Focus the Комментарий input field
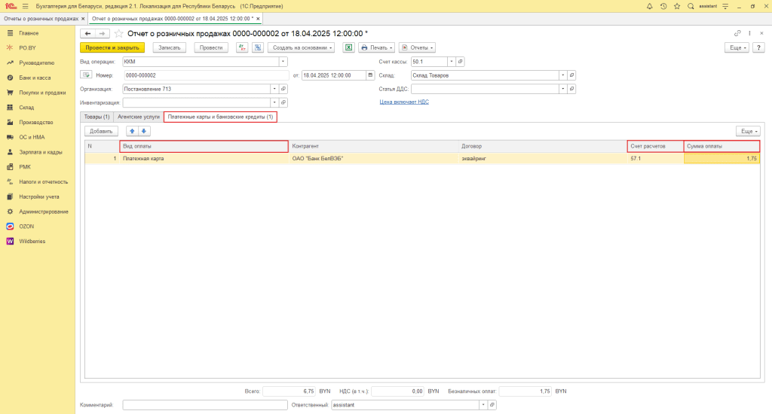The height and width of the screenshot is (414, 772). (x=205, y=405)
